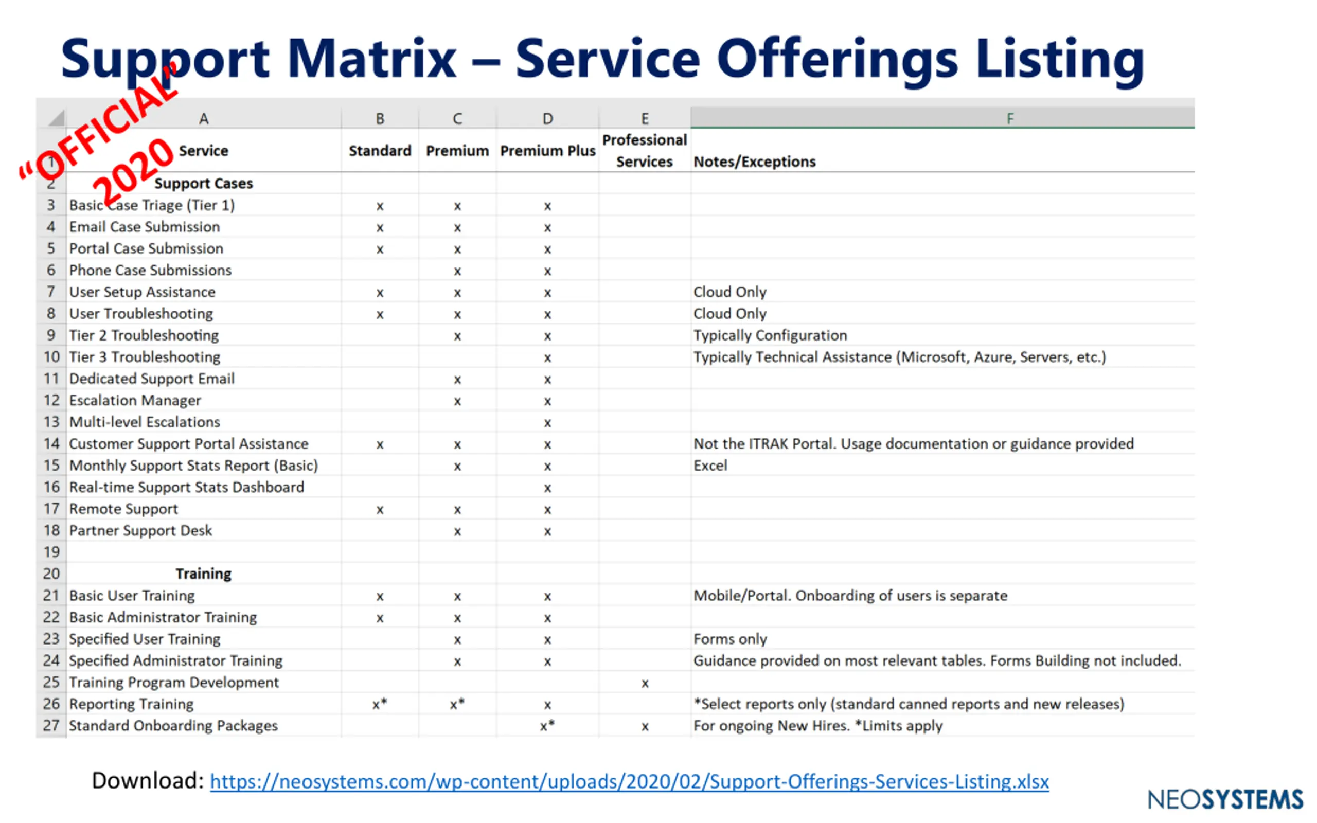This screenshot has width=1317, height=823.
Task: Click row header 19
Action: (51, 552)
